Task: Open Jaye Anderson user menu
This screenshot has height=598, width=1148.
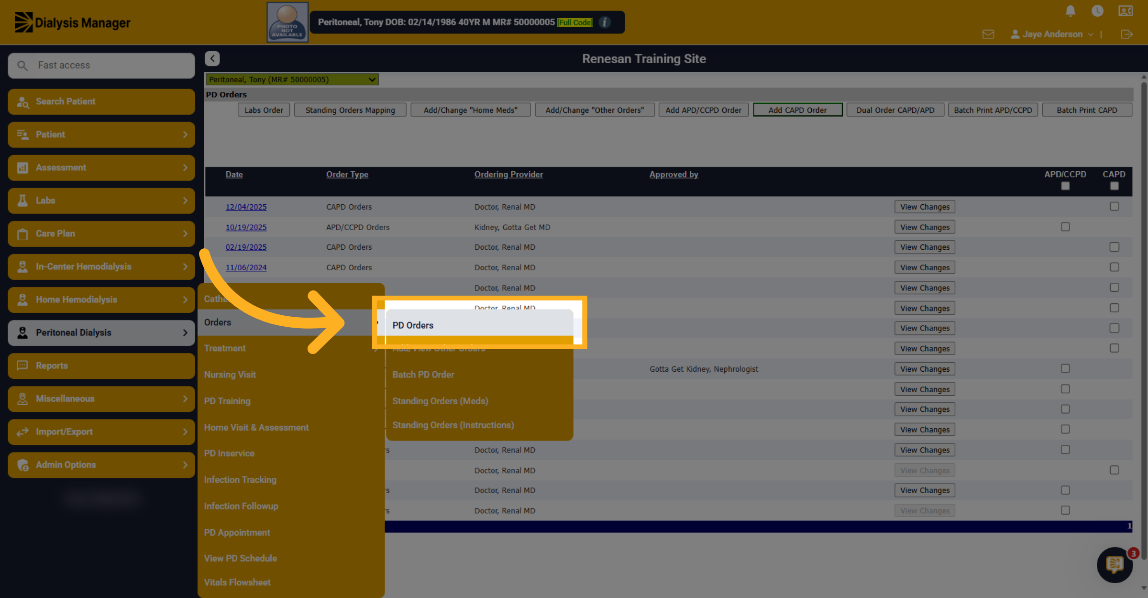Action: (x=1052, y=34)
